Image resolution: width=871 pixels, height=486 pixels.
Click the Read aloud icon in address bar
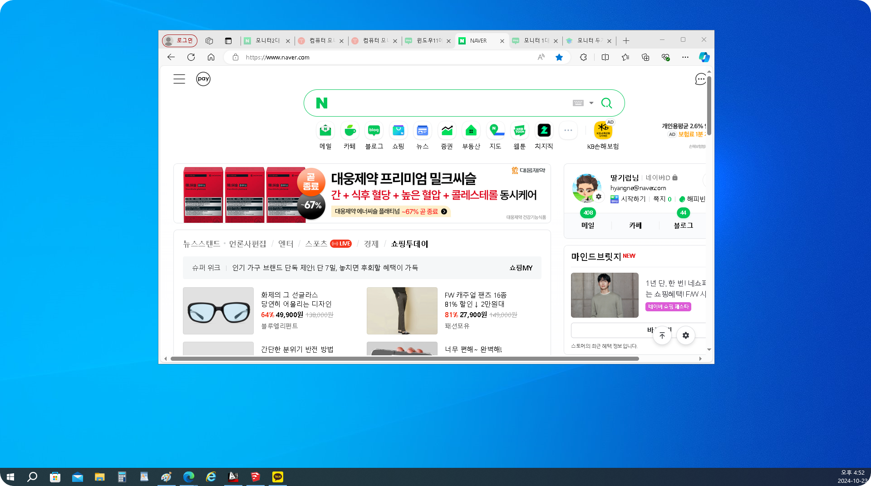(541, 57)
